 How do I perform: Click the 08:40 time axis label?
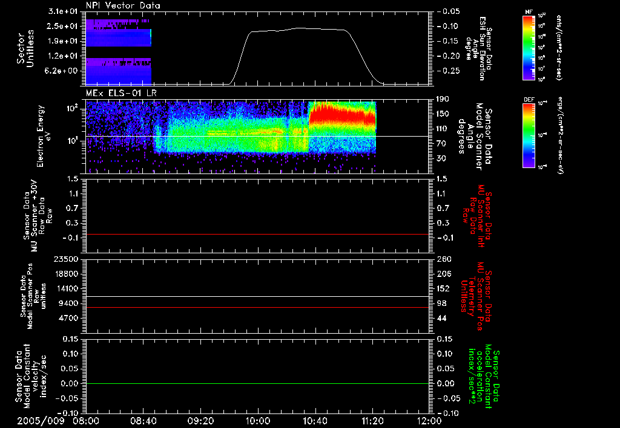(x=143, y=421)
